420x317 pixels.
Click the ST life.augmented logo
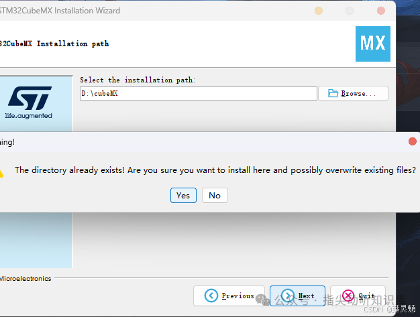point(30,103)
